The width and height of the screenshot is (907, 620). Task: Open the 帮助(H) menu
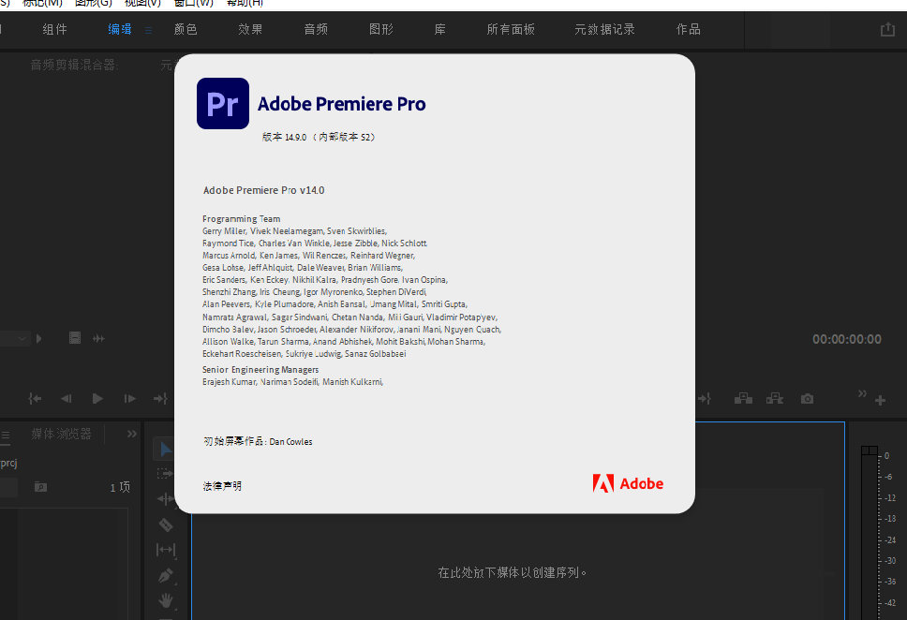[x=245, y=3]
